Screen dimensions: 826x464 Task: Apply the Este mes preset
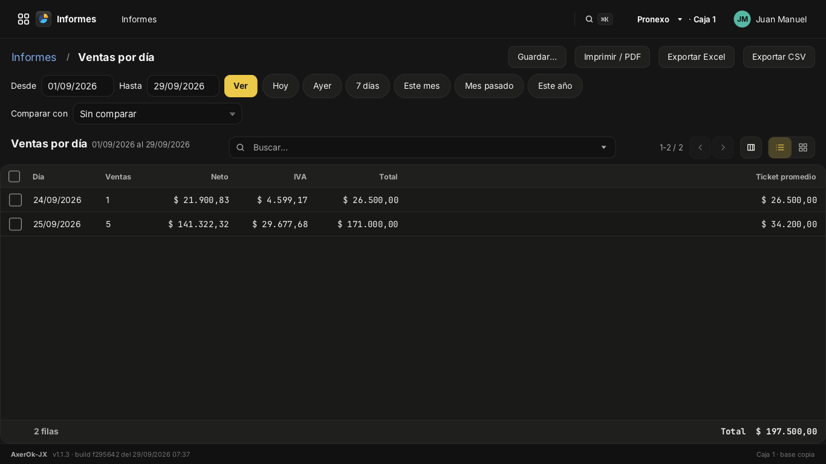point(422,86)
